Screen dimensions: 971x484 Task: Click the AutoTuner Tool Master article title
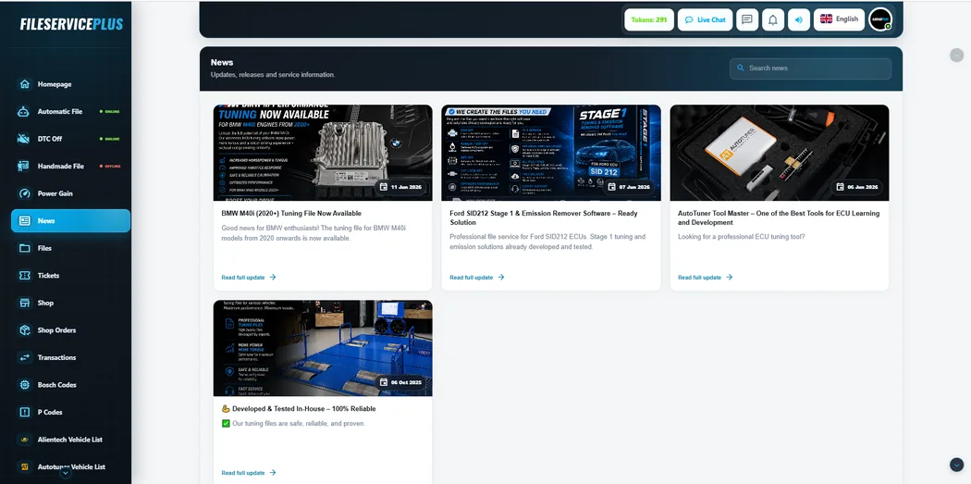point(779,217)
